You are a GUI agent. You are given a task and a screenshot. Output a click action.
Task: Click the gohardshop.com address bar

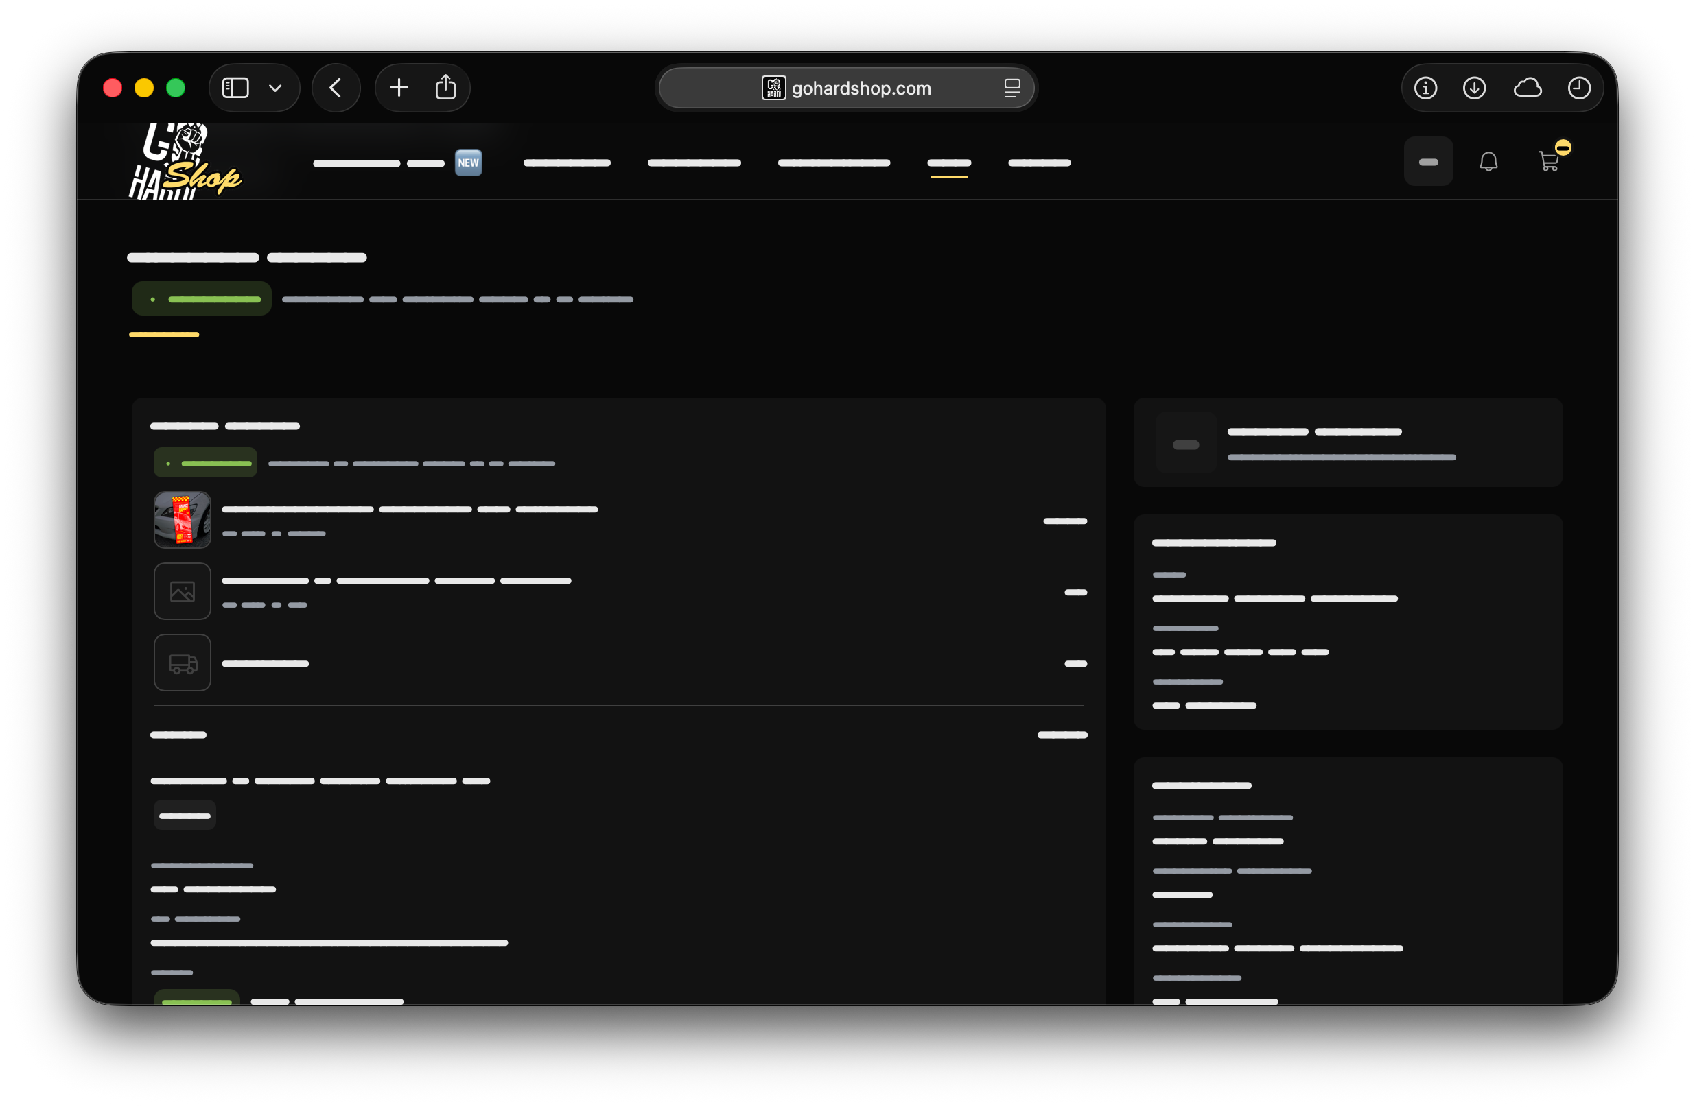(x=845, y=88)
